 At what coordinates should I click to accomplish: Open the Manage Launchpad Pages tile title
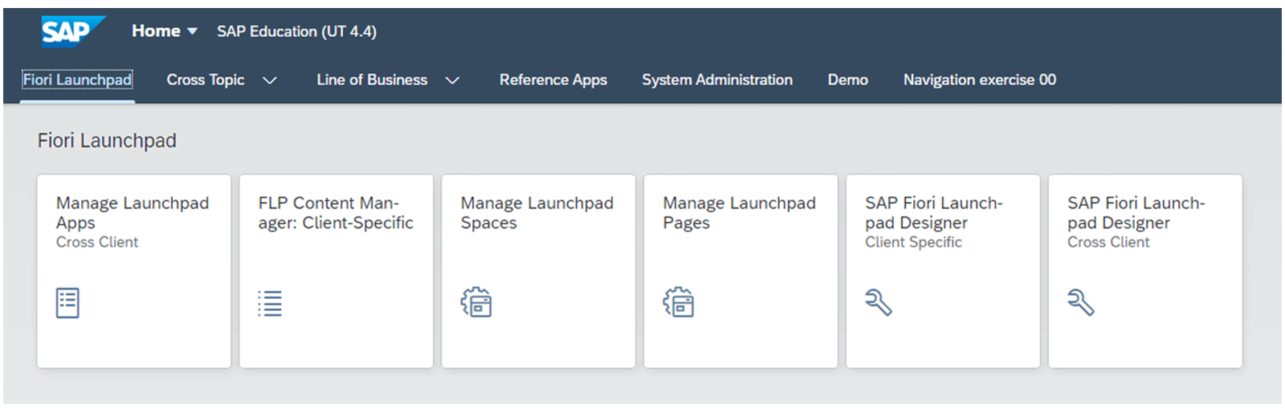point(740,212)
